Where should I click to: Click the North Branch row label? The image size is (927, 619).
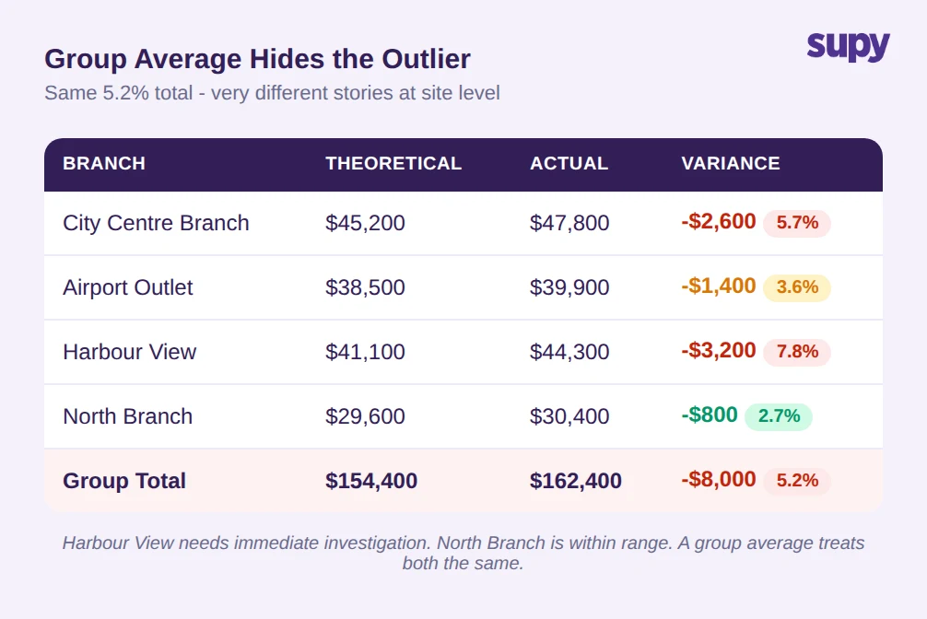coord(128,416)
